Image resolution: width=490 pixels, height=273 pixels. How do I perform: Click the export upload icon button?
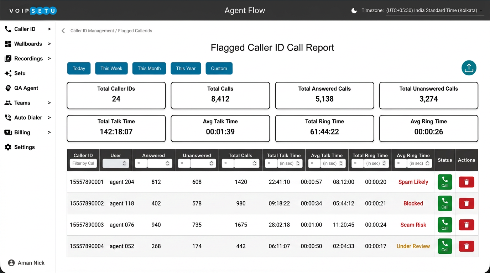(x=469, y=68)
